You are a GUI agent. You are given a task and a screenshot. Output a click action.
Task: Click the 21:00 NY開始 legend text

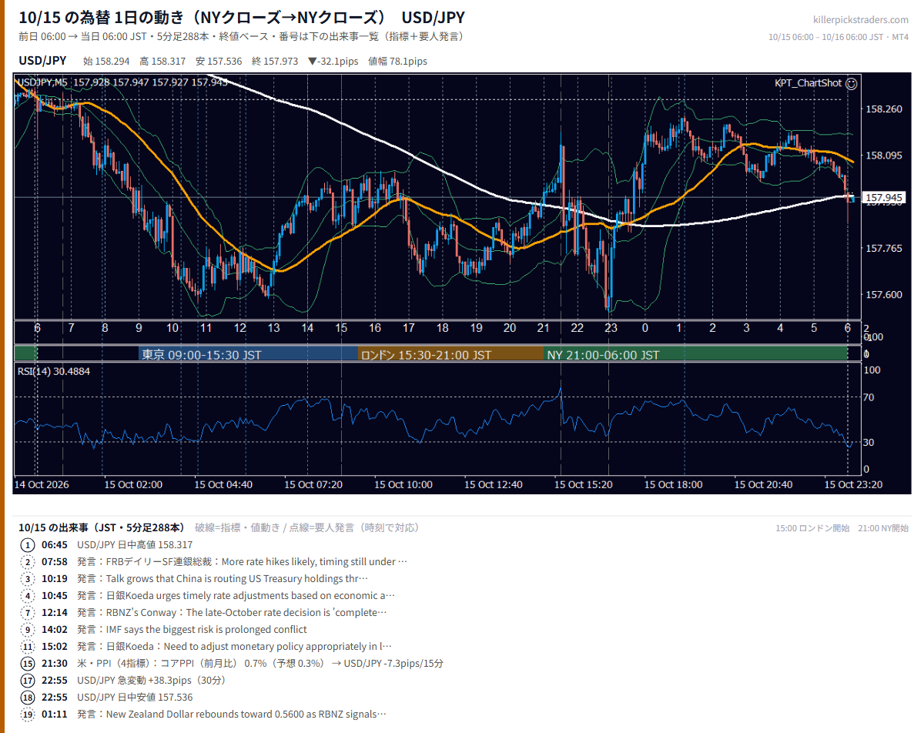click(883, 528)
